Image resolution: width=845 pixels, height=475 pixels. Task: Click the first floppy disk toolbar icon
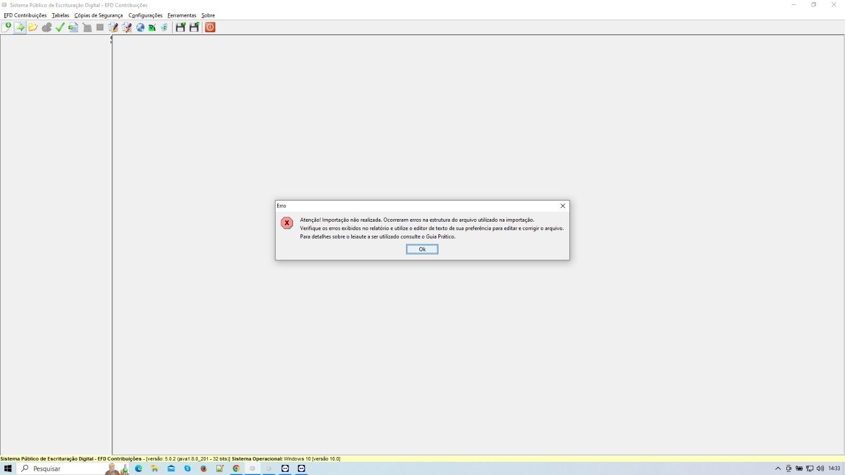181,27
